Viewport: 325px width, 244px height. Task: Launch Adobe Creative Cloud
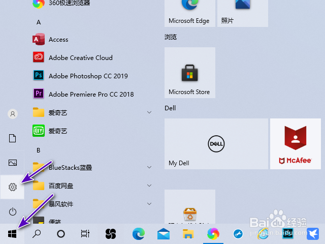(x=91, y=57)
